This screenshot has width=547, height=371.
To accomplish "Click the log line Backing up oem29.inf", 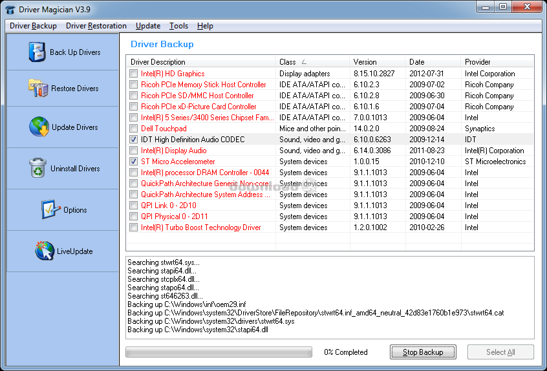I will (187, 304).
